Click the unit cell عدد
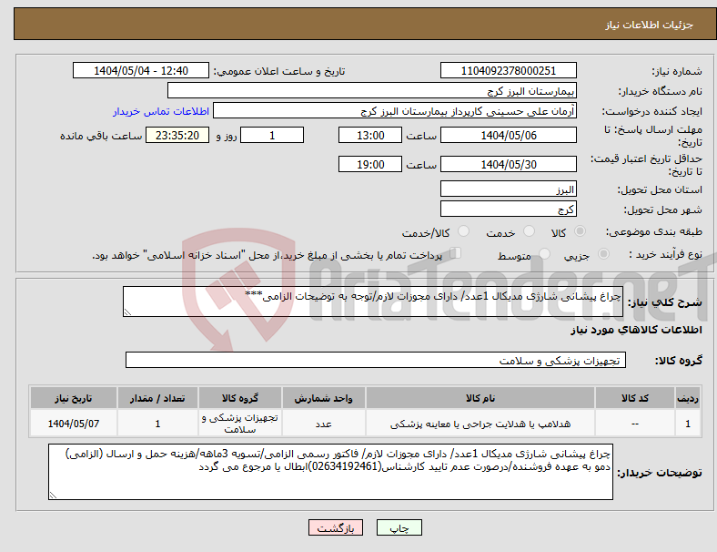Screen dimensions: 717x552 [x=323, y=424]
